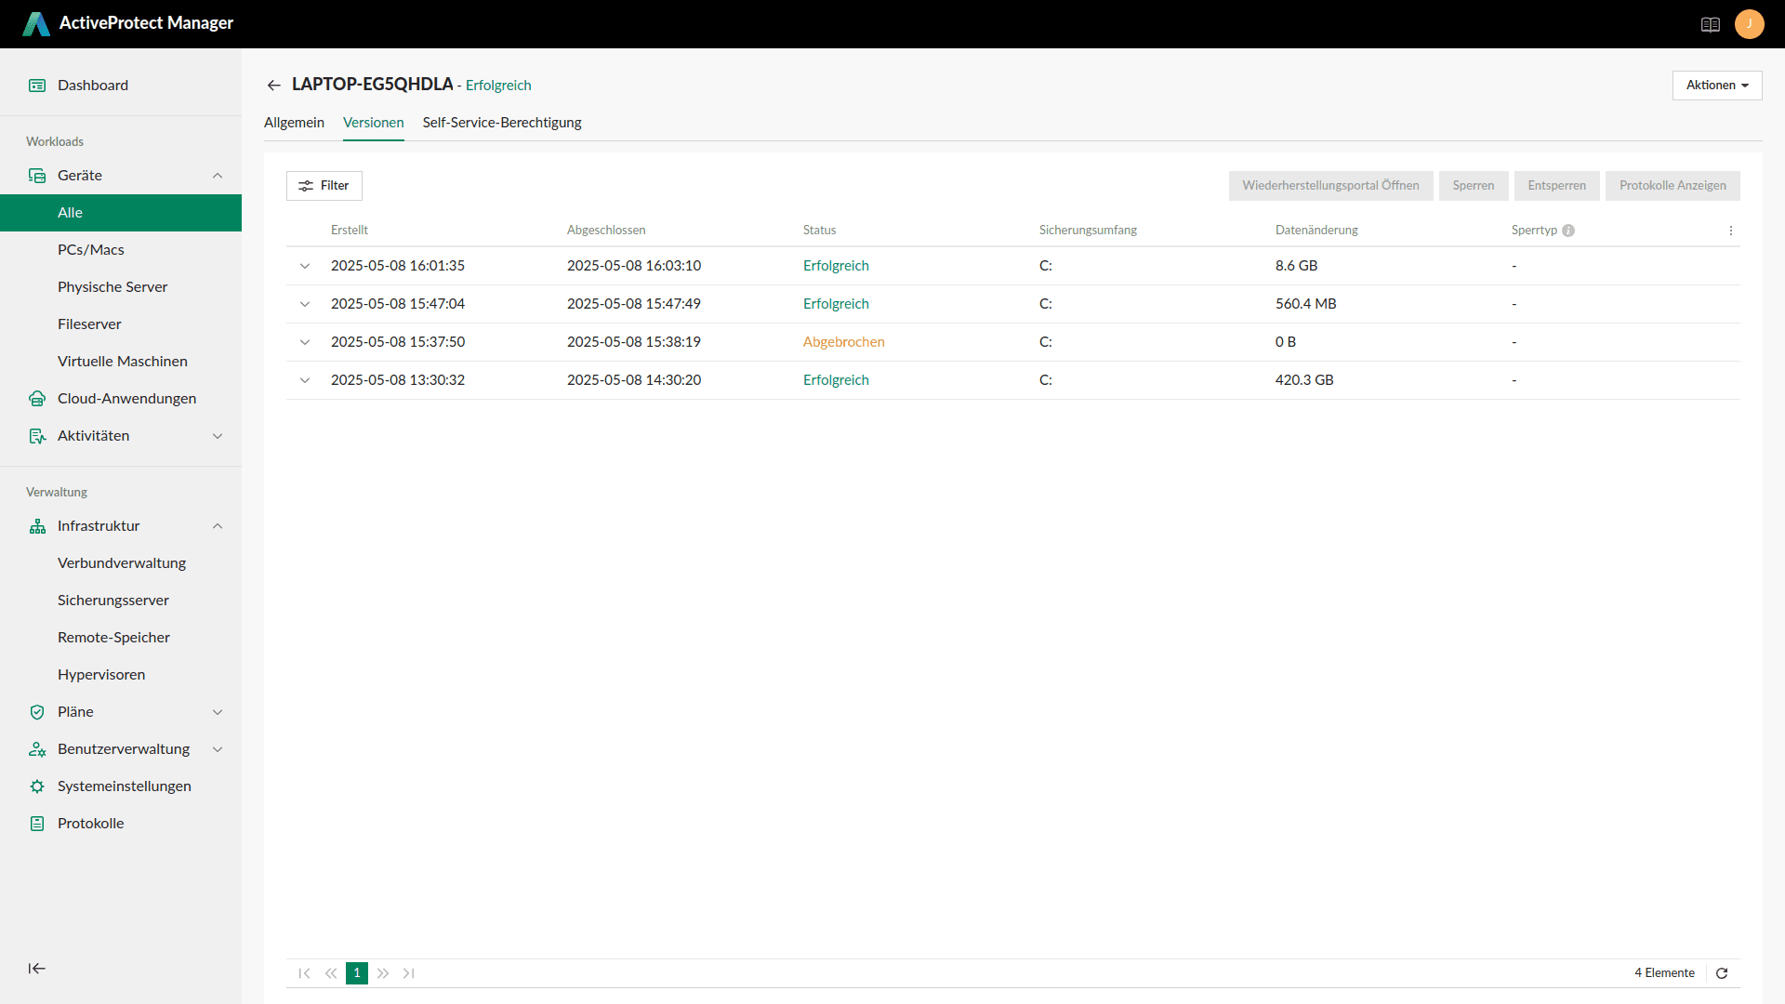Collapse the Infrastruktur sidebar section

coord(218,526)
